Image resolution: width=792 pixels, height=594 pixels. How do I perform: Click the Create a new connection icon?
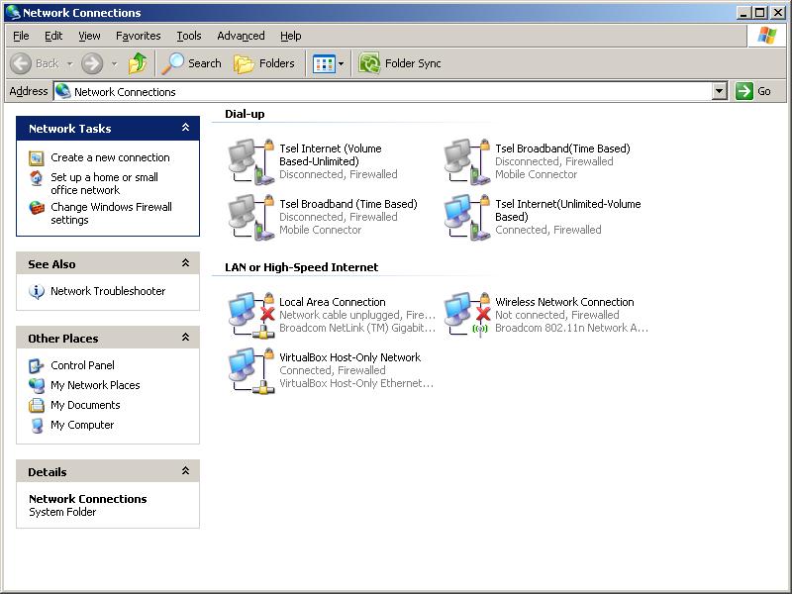coord(37,158)
